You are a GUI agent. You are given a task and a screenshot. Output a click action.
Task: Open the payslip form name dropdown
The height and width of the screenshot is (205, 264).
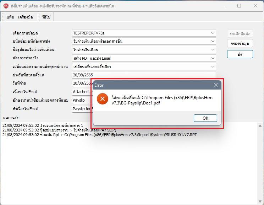[213, 50]
